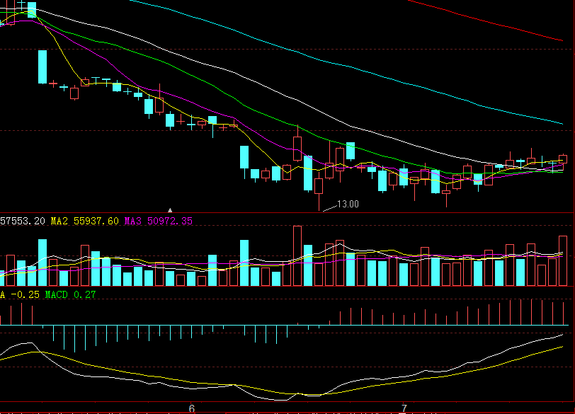
Task: Click the MACD 0.27 indicator label
Action: pos(70,294)
